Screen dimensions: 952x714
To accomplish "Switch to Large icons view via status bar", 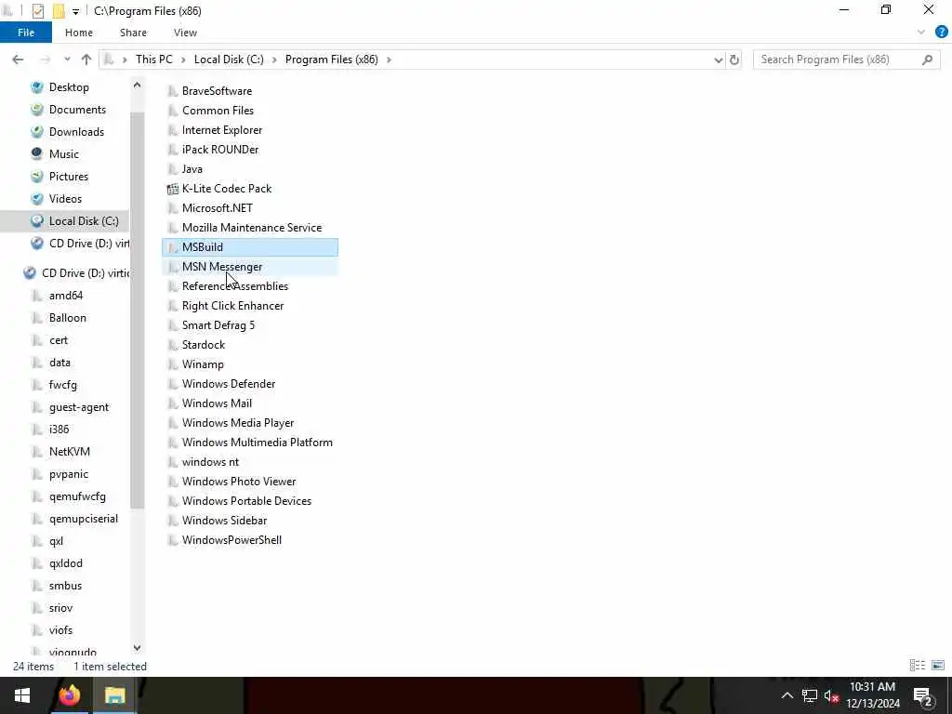I will point(938,666).
